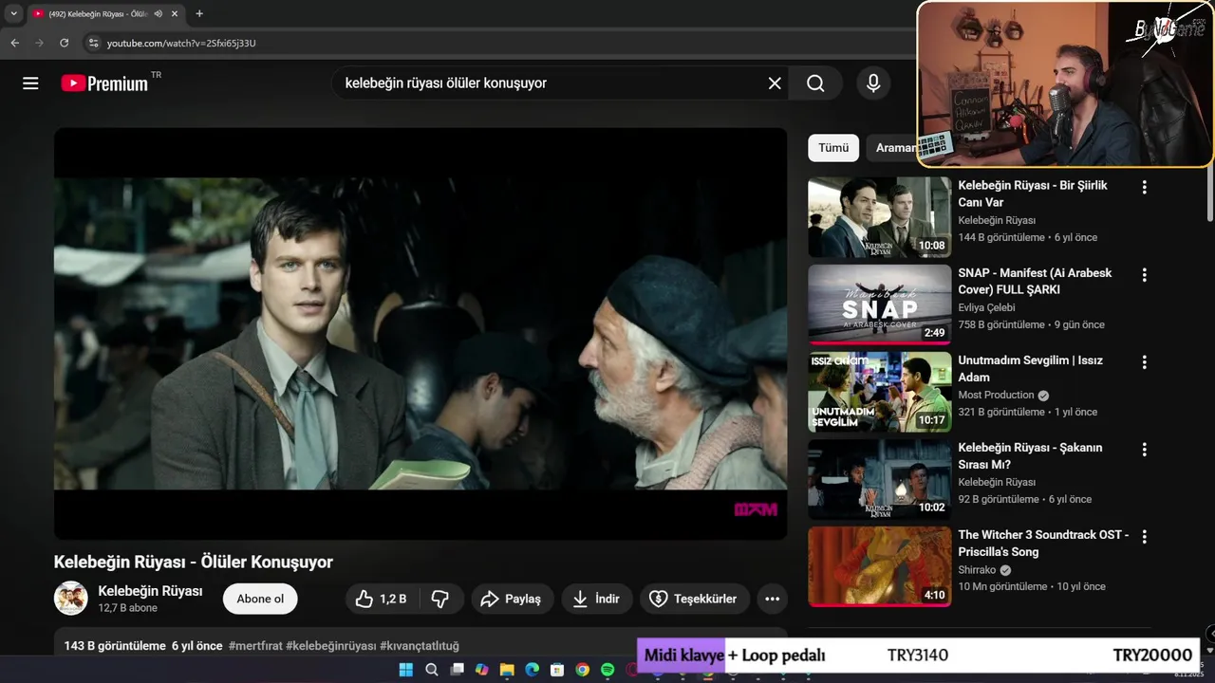Reload the page with refresh icon
This screenshot has width=1215, height=683.
64,43
